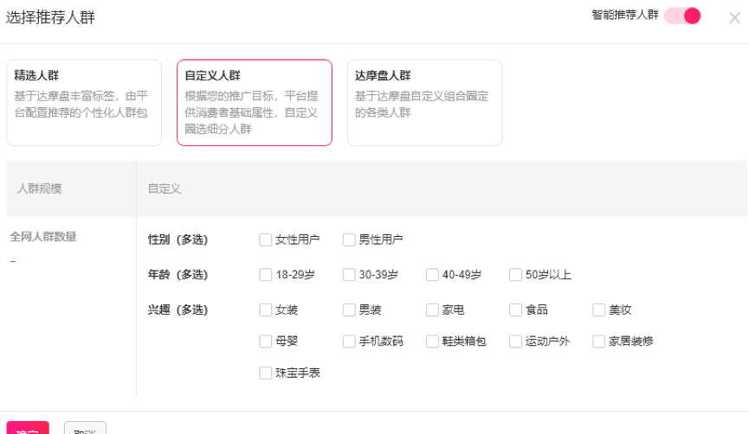
Task: Check the 女性用户 gender checkbox
Action: click(266, 239)
